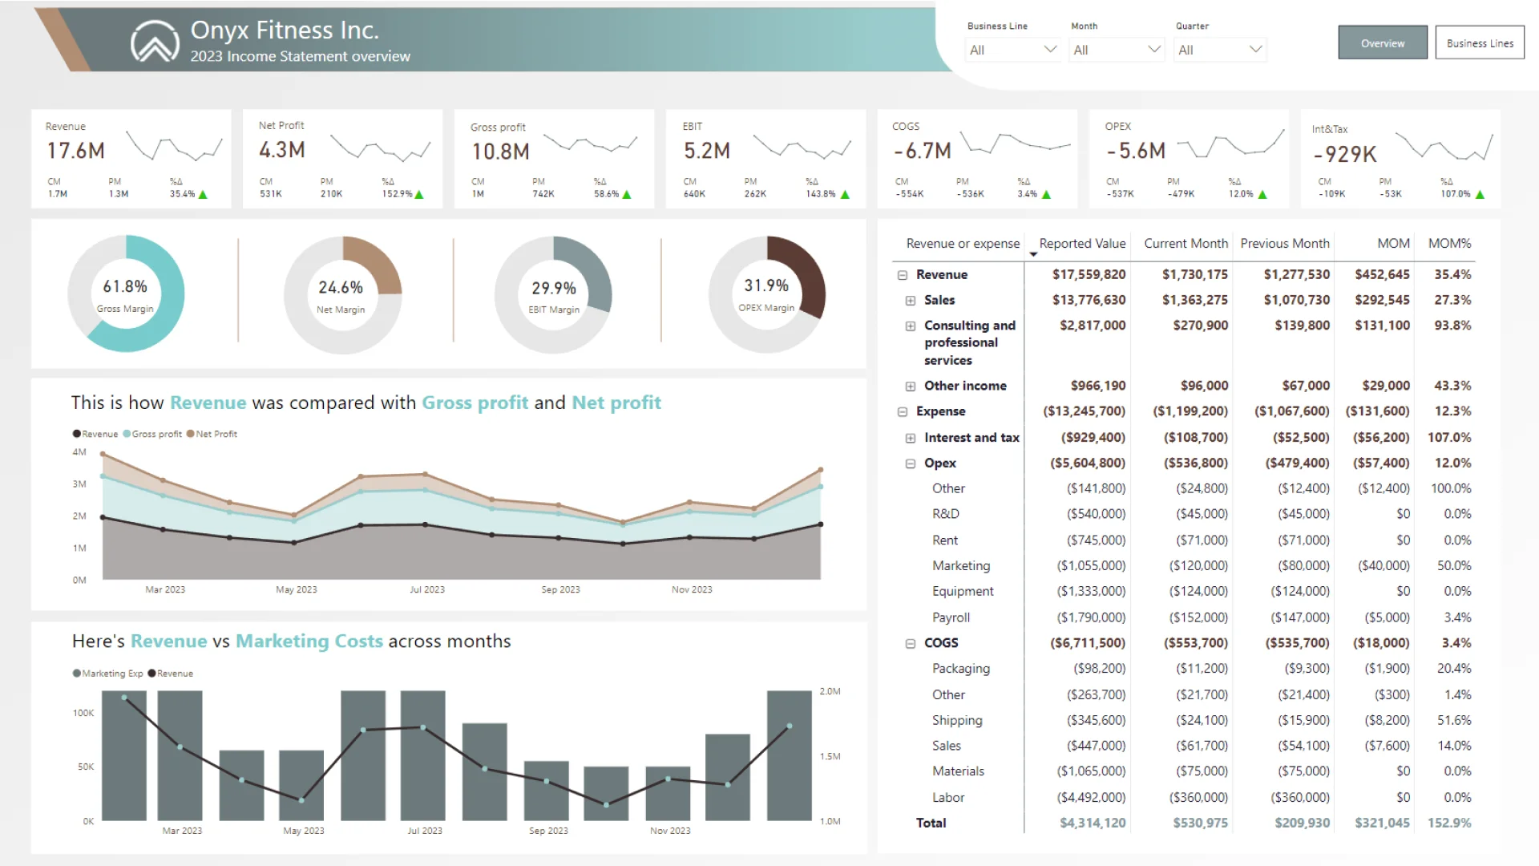
Task: Expand the Sales row under Revenue
Action: pos(911,301)
